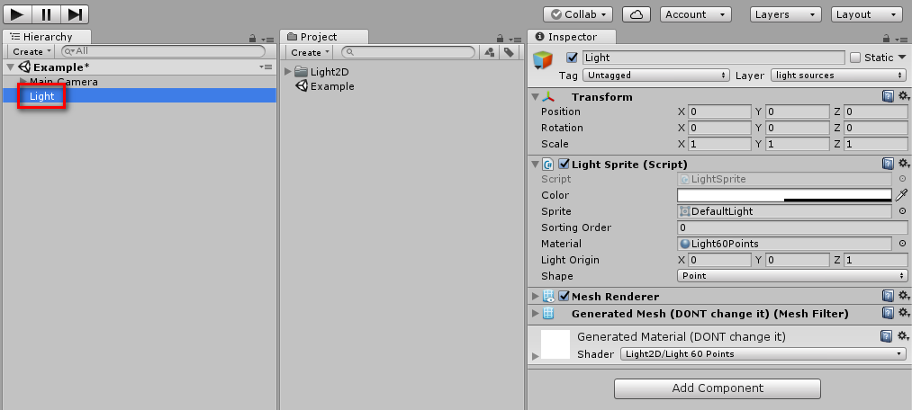Select the Example scene asset in Project
The width and height of the screenshot is (912, 410).
(332, 86)
